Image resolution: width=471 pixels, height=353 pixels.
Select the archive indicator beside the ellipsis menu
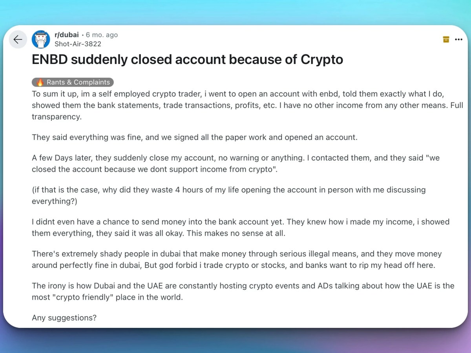[446, 39]
